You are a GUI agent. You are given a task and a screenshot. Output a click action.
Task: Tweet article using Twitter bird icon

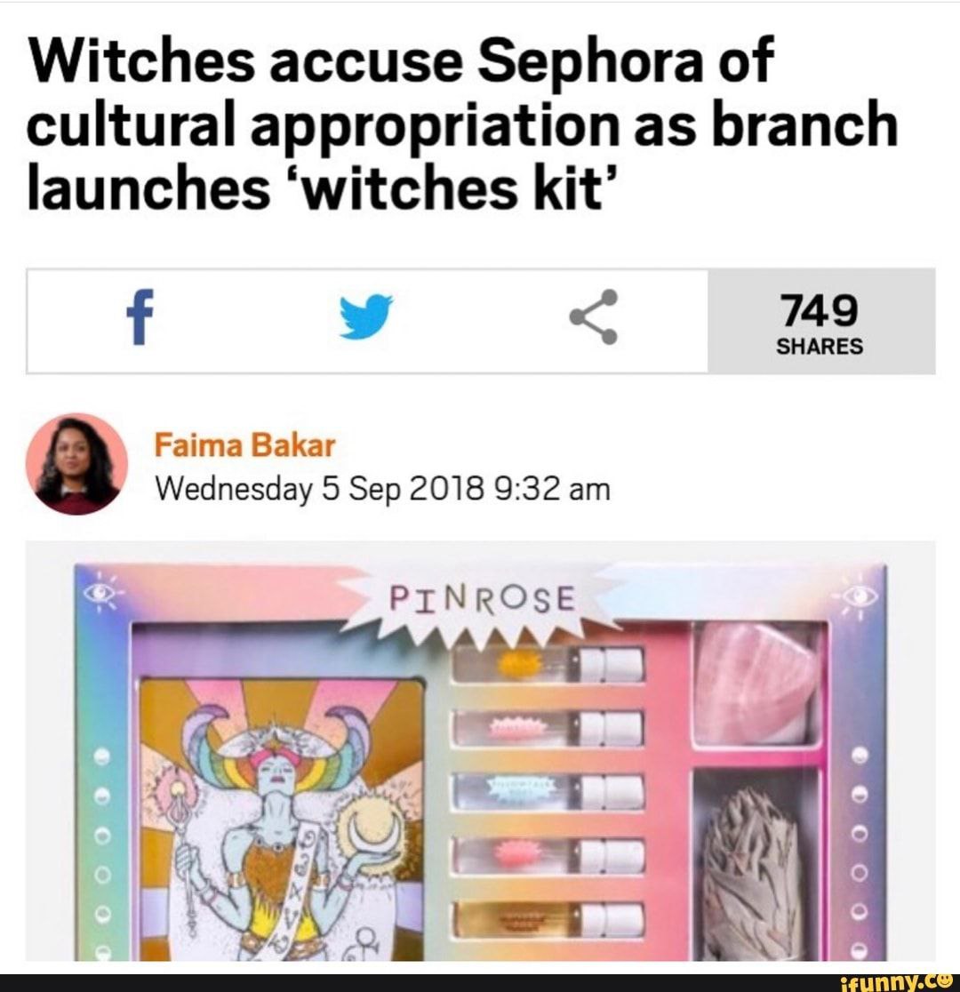coord(365,316)
